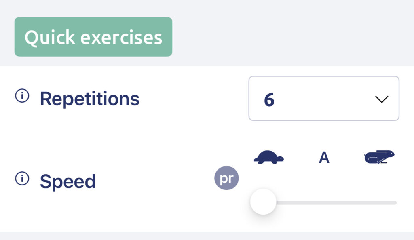Choose the "A" automatic speed icon
The height and width of the screenshot is (240, 414).
(x=324, y=158)
